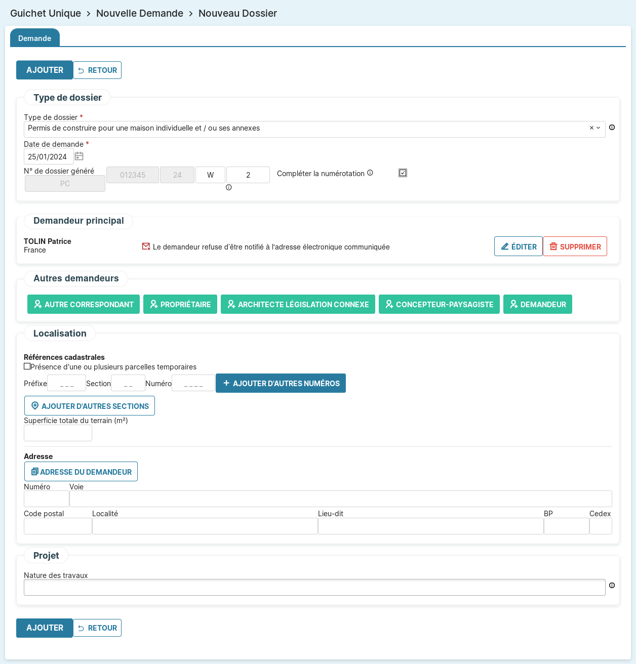Expand the Type de dossier dropdown arrow
636x664 pixels.
click(x=599, y=128)
